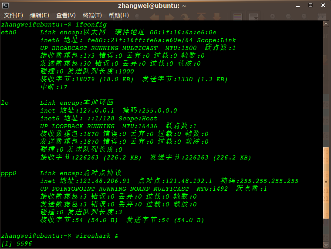Click the MTU:1500 value
331x249 pixels.
pos(181,48)
